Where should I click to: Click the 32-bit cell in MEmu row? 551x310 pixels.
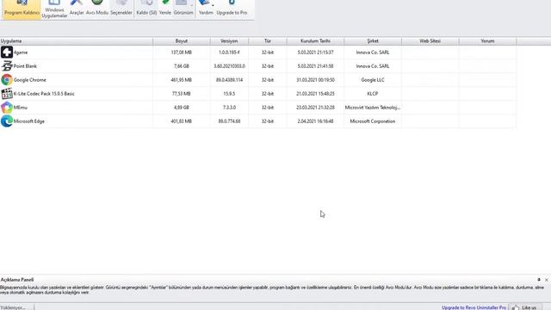[x=268, y=107]
